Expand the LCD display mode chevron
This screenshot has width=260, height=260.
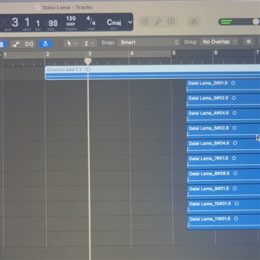tap(130, 22)
